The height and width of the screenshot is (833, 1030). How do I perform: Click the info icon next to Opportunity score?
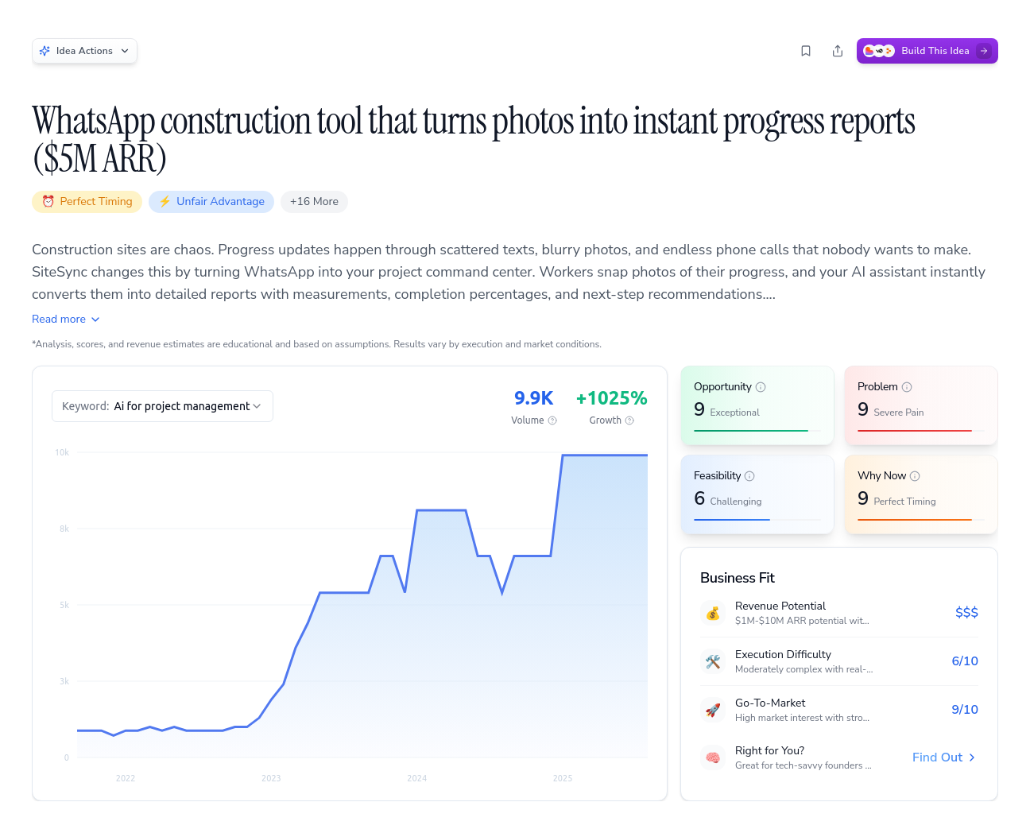coord(761,386)
